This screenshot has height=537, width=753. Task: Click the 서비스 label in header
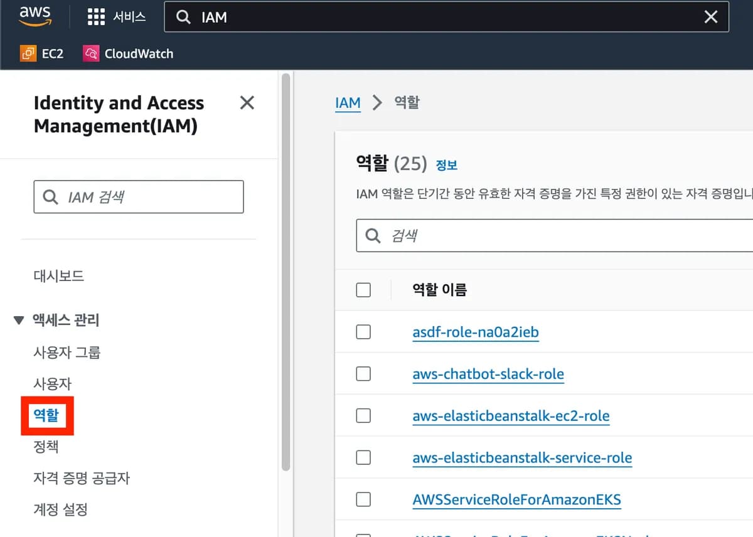(x=129, y=17)
